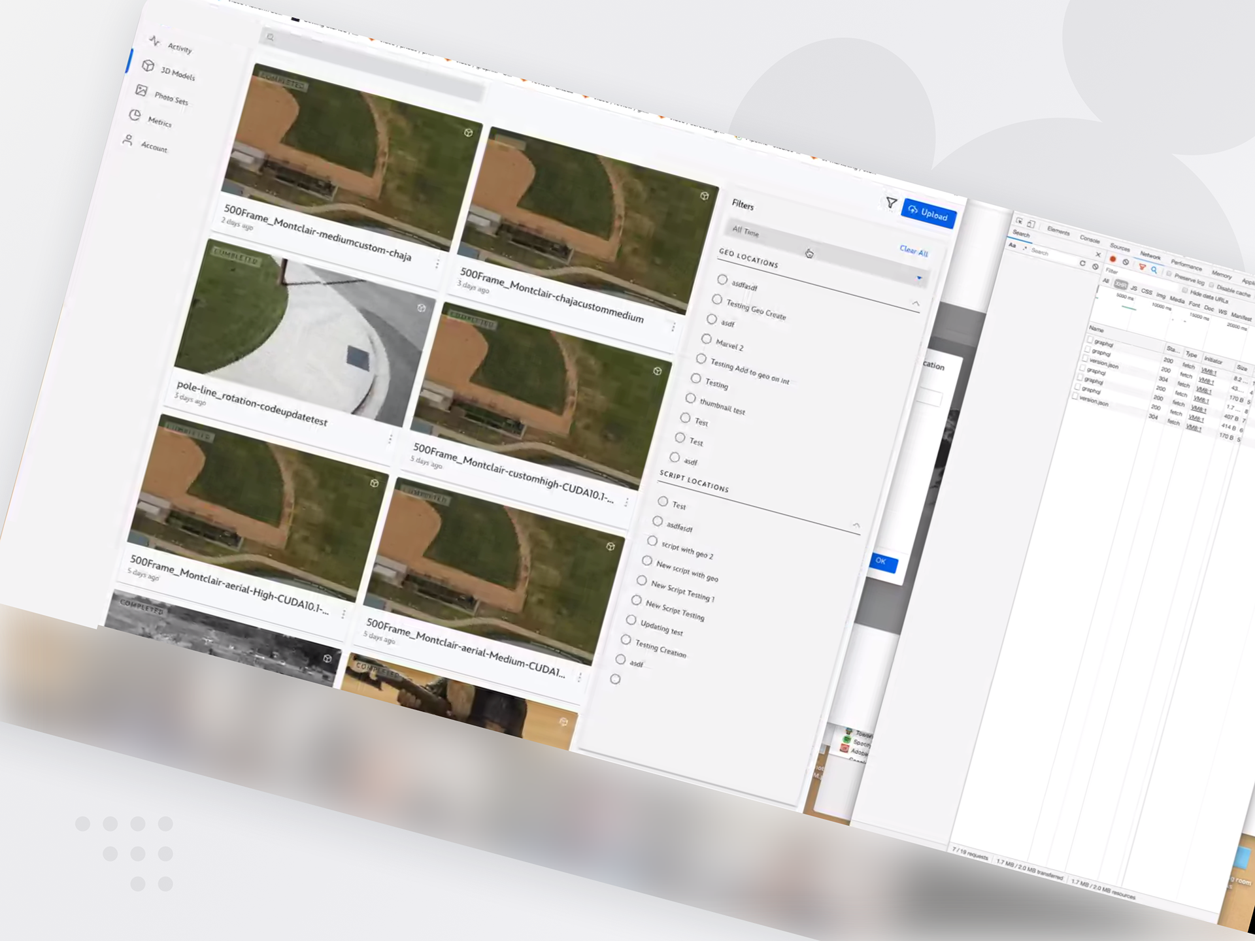This screenshot has width=1255, height=941.
Task: Open the three-dot menu on the aerial-High-CUDA10.1 card
Action: (343, 614)
